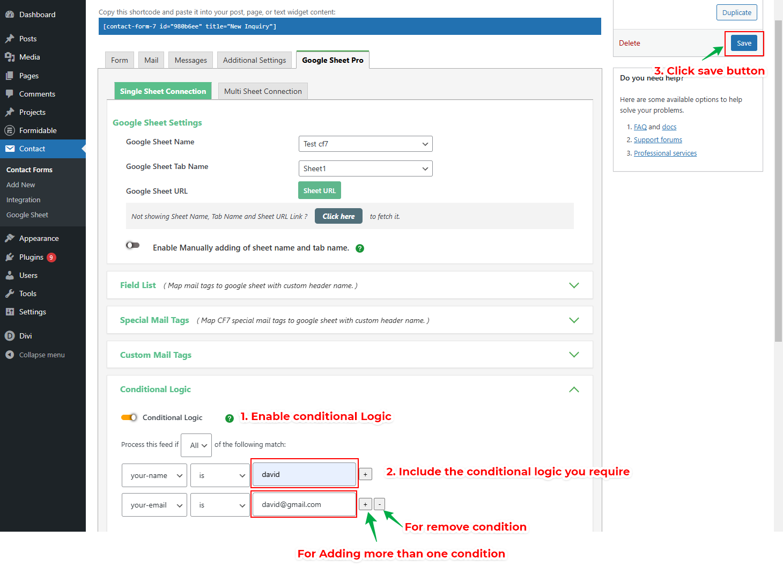
Task: Click the Dashboard icon in sidebar
Action: click(x=10, y=14)
